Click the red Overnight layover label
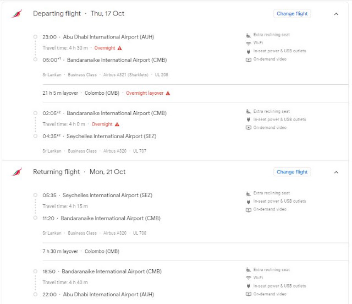 (x=145, y=93)
